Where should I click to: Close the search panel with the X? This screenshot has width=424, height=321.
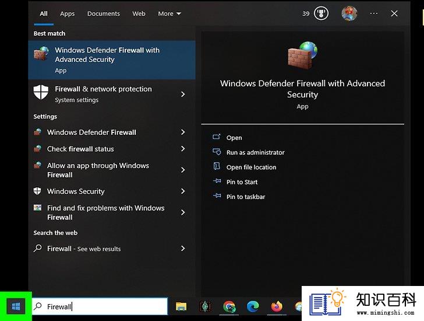tap(394, 13)
